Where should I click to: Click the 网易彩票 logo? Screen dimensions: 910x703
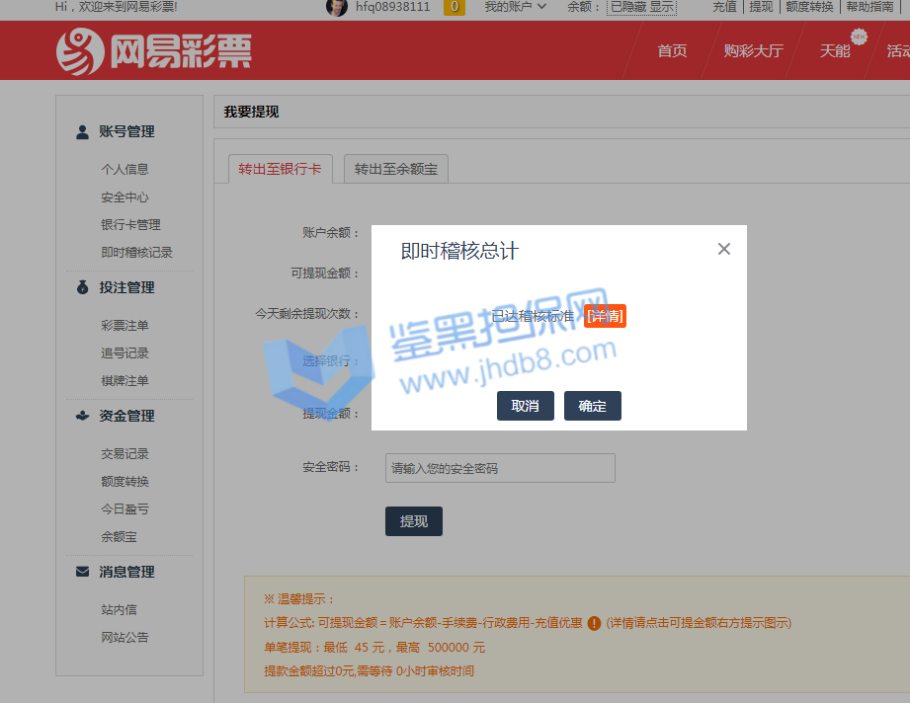pyautogui.click(x=154, y=51)
